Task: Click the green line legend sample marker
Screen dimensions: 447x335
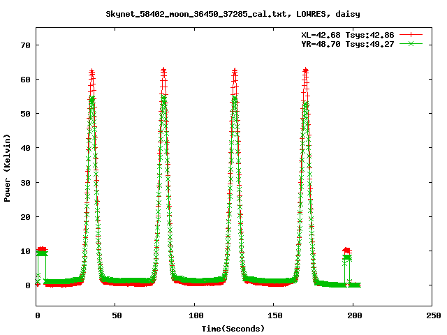Action: click(x=411, y=43)
